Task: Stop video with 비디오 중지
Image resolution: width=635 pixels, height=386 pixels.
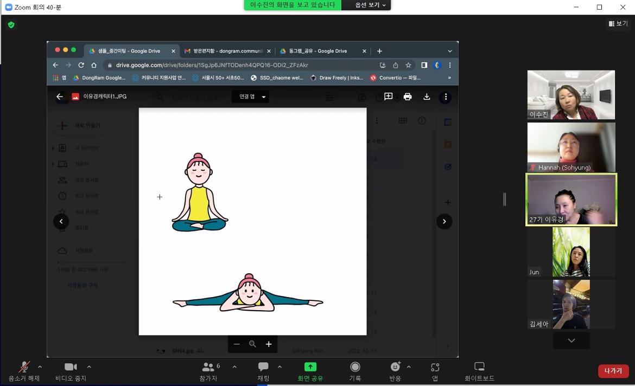Action: click(71, 371)
